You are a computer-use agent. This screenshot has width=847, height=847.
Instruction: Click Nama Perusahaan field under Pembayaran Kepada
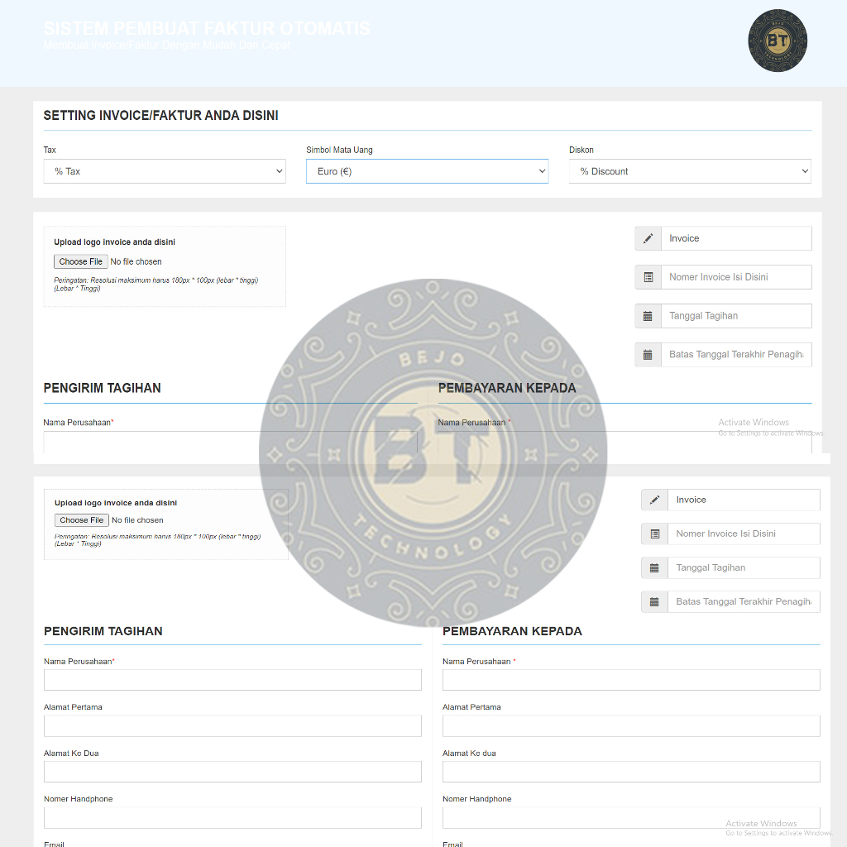click(631, 679)
